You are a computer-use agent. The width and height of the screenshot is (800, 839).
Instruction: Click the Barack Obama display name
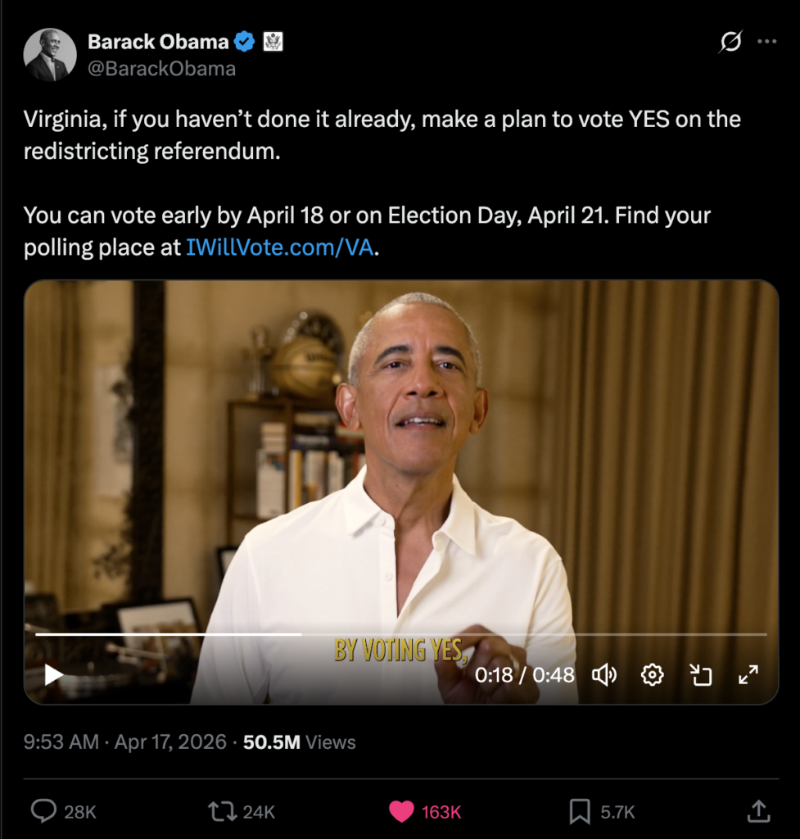(x=157, y=42)
